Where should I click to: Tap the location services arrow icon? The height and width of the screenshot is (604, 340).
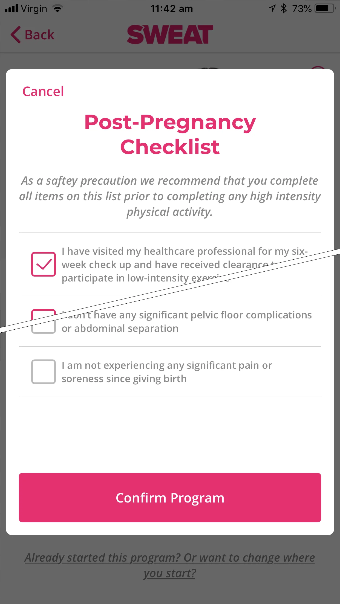tap(272, 9)
